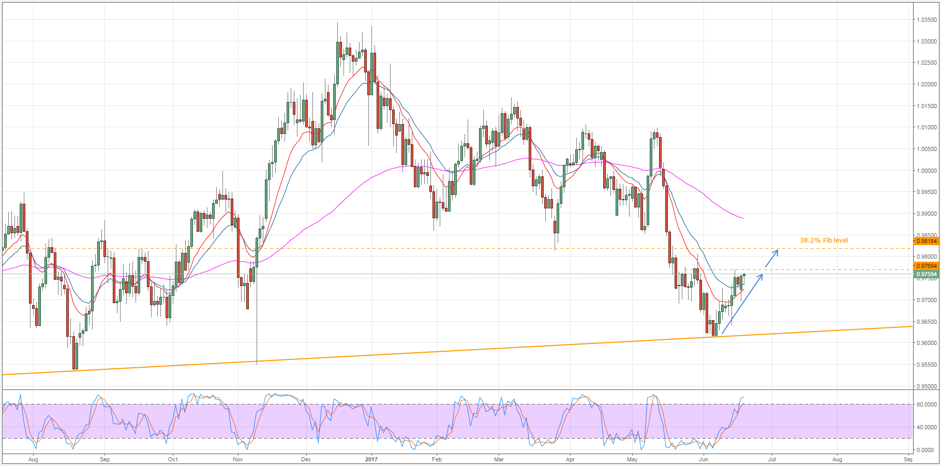Click the Mar label on time axis
This screenshot has width=941, height=466.
click(x=499, y=459)
